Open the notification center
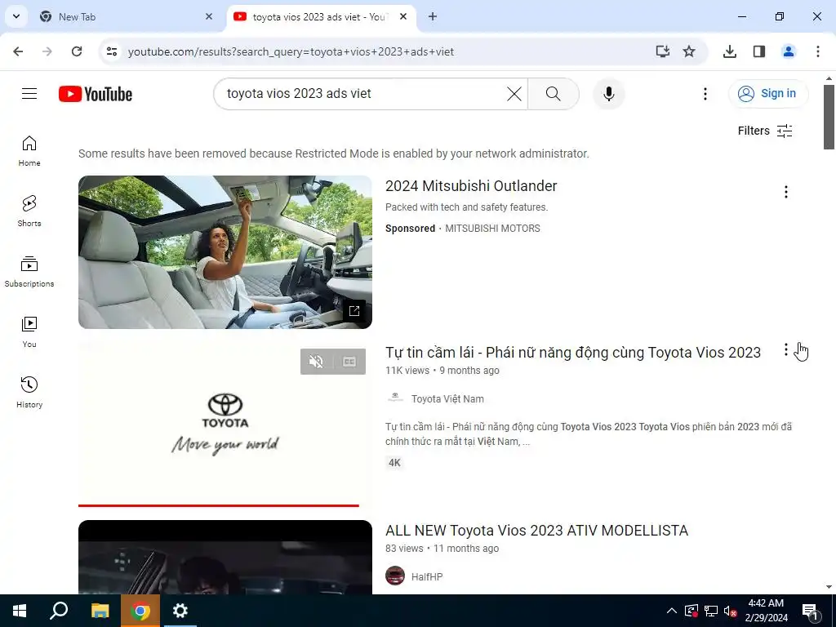836x627 pixels. 810,611
